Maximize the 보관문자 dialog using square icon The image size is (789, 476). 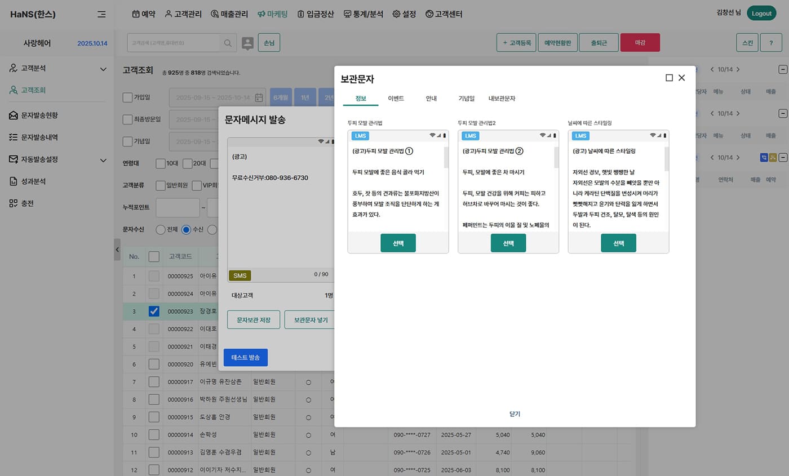(x=669, y=78)
